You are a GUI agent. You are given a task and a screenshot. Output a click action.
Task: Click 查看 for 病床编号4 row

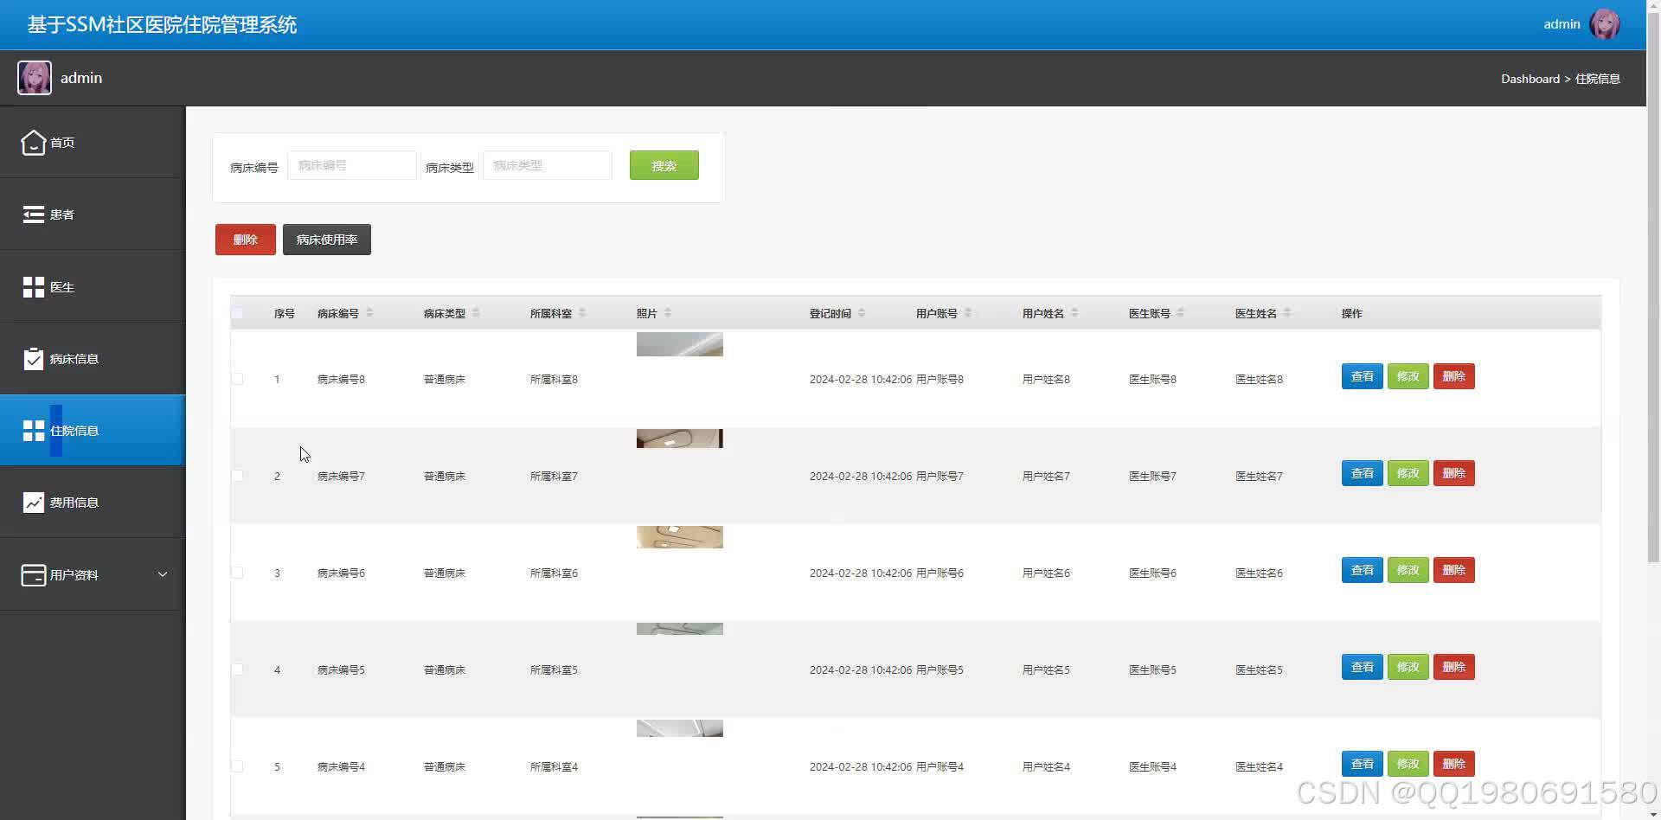[1362, 764]
